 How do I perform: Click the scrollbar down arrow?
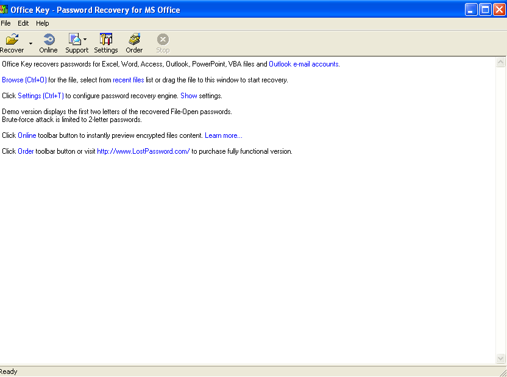[500, 358]
